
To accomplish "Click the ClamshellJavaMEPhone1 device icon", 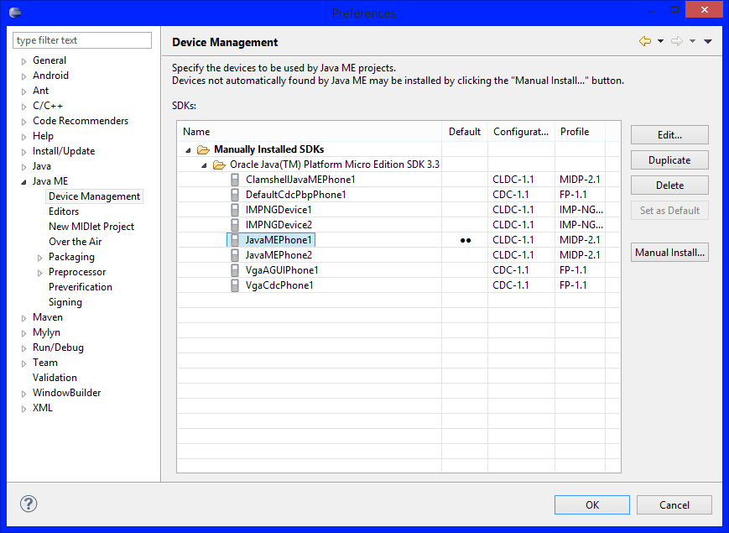I will tap(235, 180).
